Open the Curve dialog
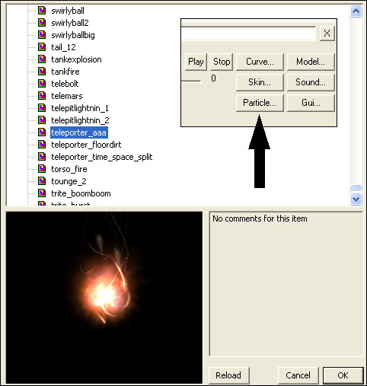Viewport: 367px width, 386px height. tap(260, 62)
